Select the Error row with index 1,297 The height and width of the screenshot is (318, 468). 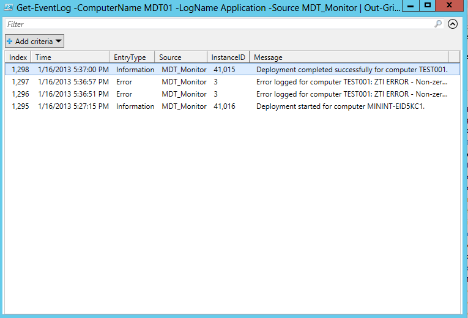(x=20, y=82)
